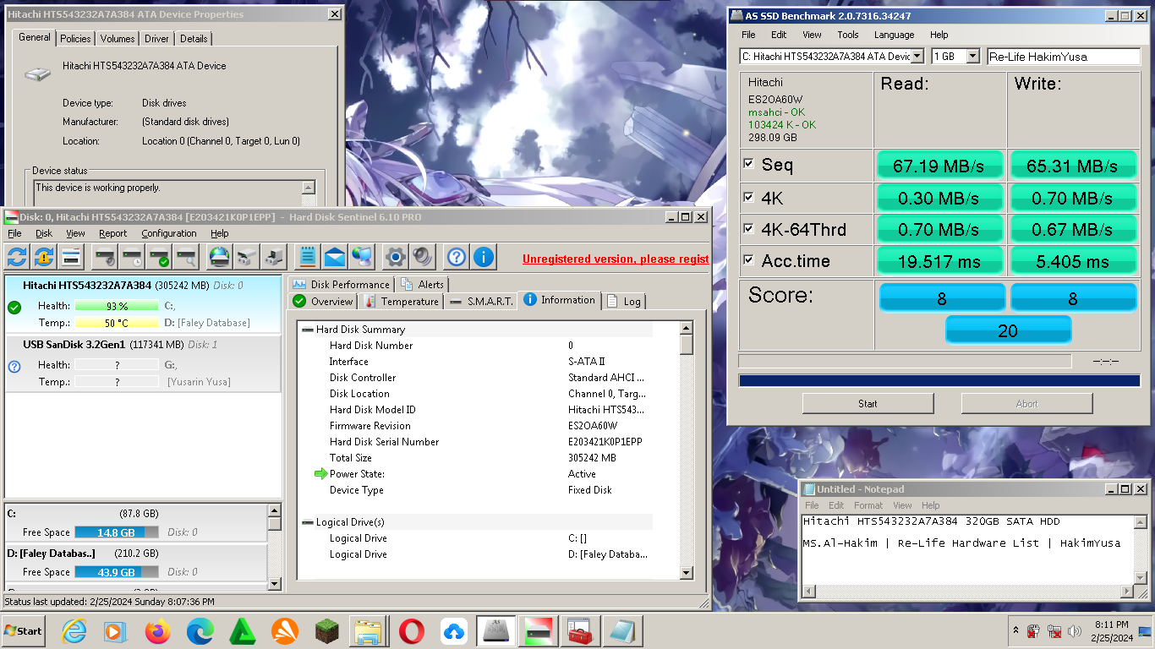Open Microsoft Edge from the taskbar
This screenshot has width=1155, height=649.
(x=200, y=631)
